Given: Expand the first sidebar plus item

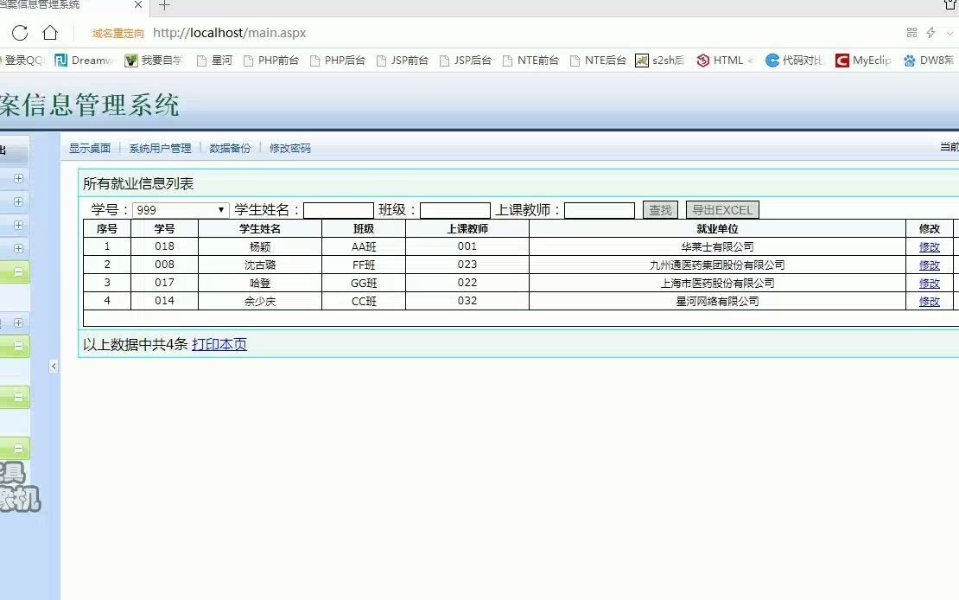Looking at the screenshot, I should click(19, 178).
